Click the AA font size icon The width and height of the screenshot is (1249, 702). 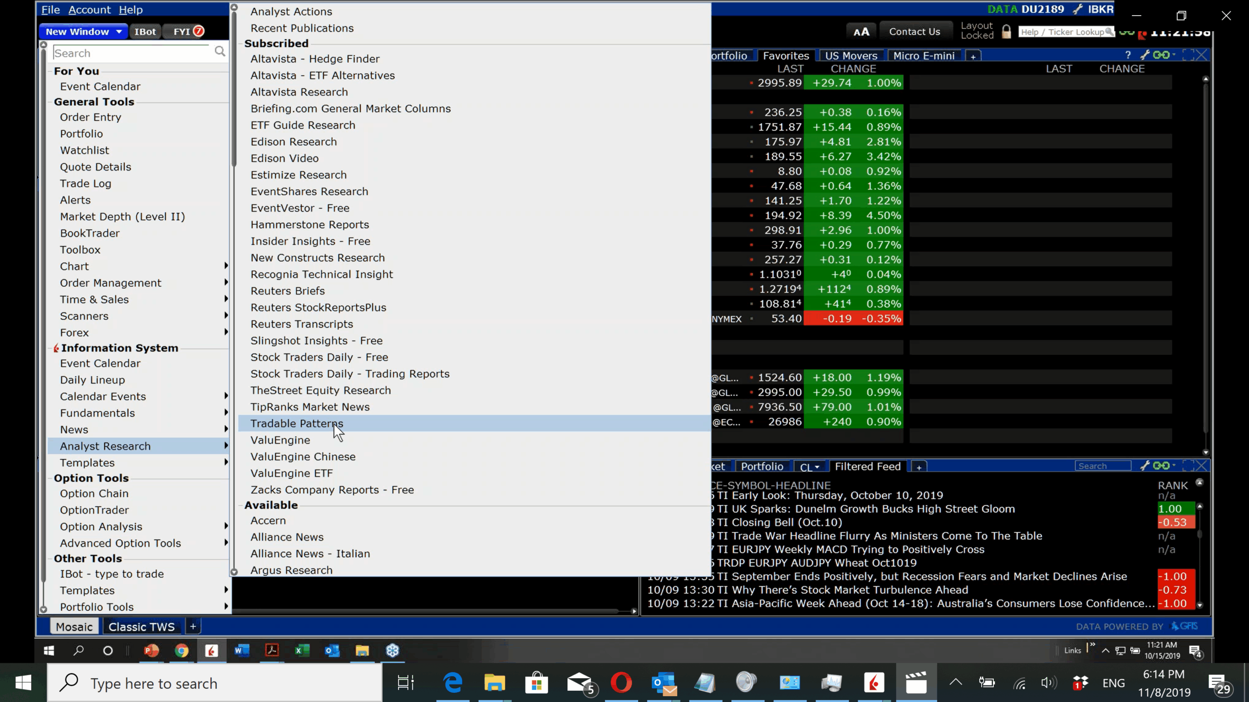[861, 32]
